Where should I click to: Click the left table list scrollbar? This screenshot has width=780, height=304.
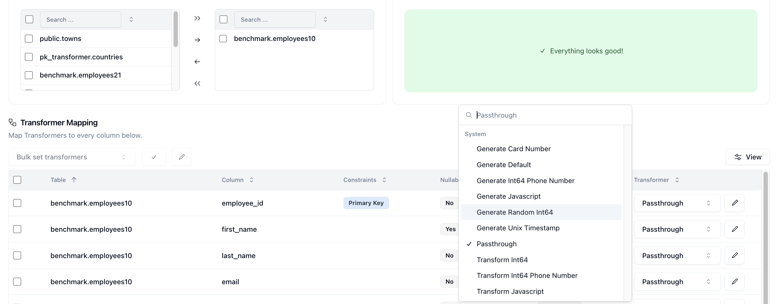click(176, 29)
